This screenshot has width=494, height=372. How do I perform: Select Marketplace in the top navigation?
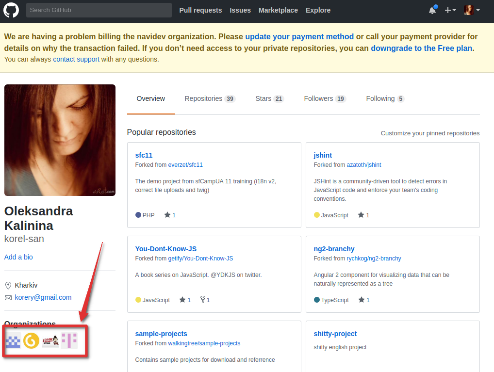(278, 10)
